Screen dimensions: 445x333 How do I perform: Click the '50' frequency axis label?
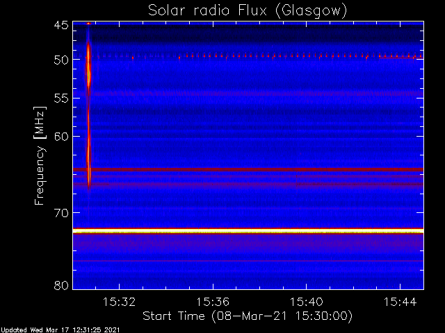[61, 60]
